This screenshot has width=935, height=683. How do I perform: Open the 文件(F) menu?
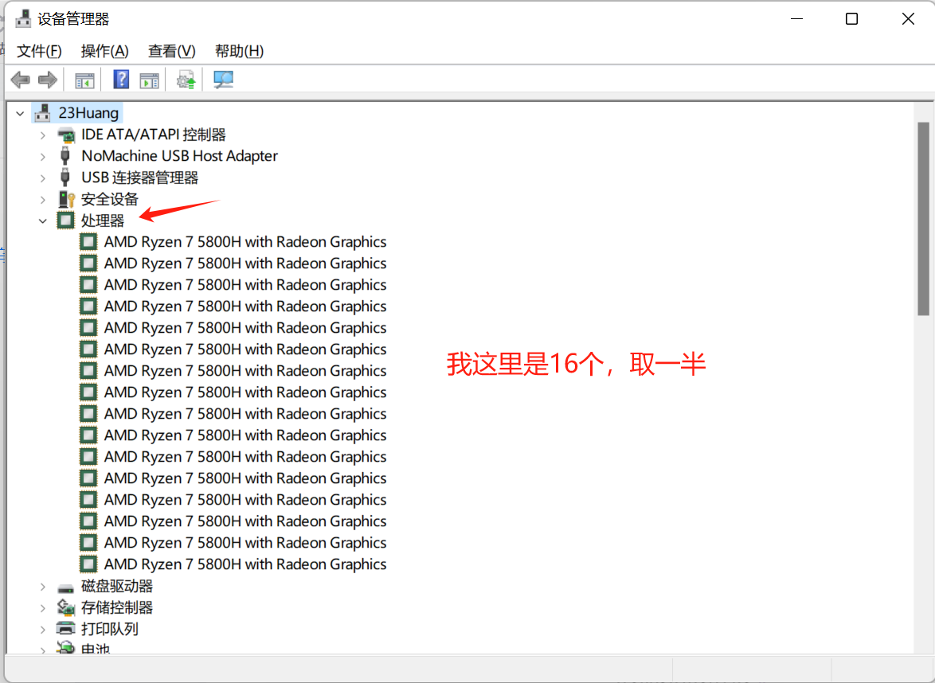tap(39, 51)
